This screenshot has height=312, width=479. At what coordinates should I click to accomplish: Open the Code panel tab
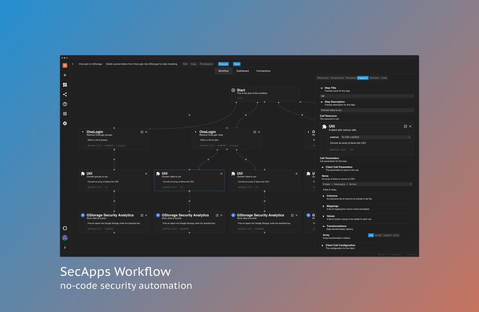click(384, 78)
